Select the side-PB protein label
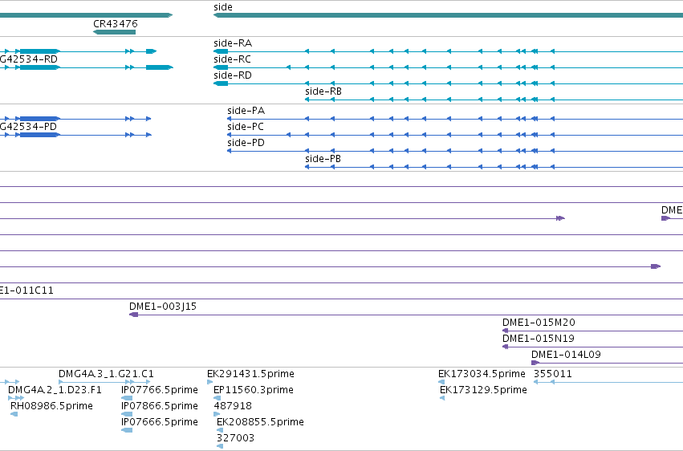The width and height of the screenshot is (683, 451). click(323, 159)
